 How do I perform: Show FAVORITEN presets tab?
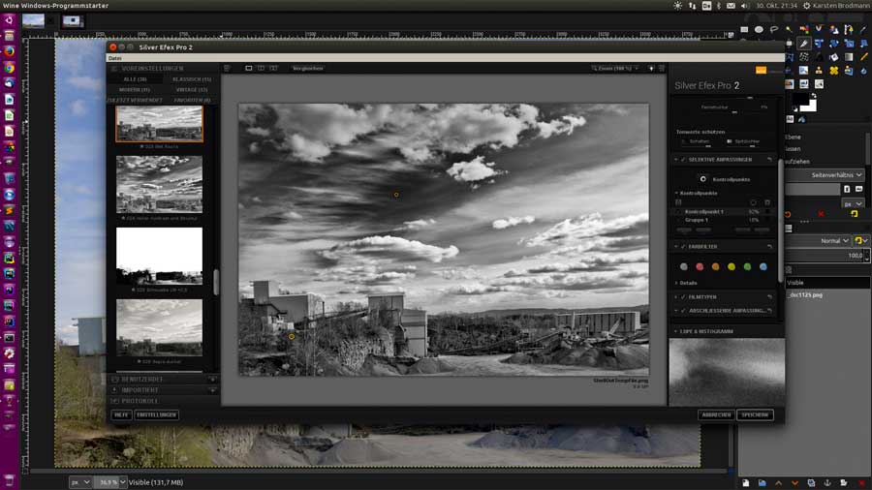(x=192, y=100)
